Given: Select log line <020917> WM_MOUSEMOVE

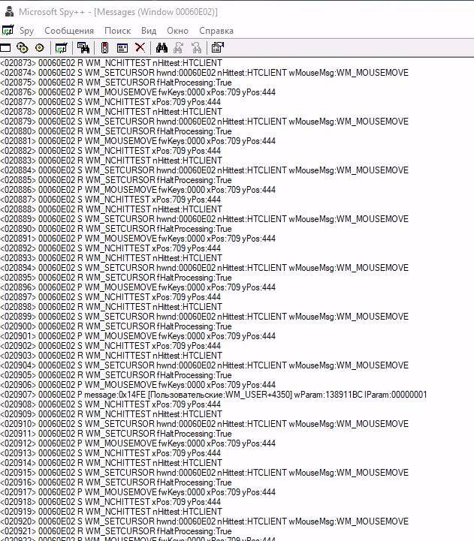Looking at the screenshot, I should (x=138, y=492).
